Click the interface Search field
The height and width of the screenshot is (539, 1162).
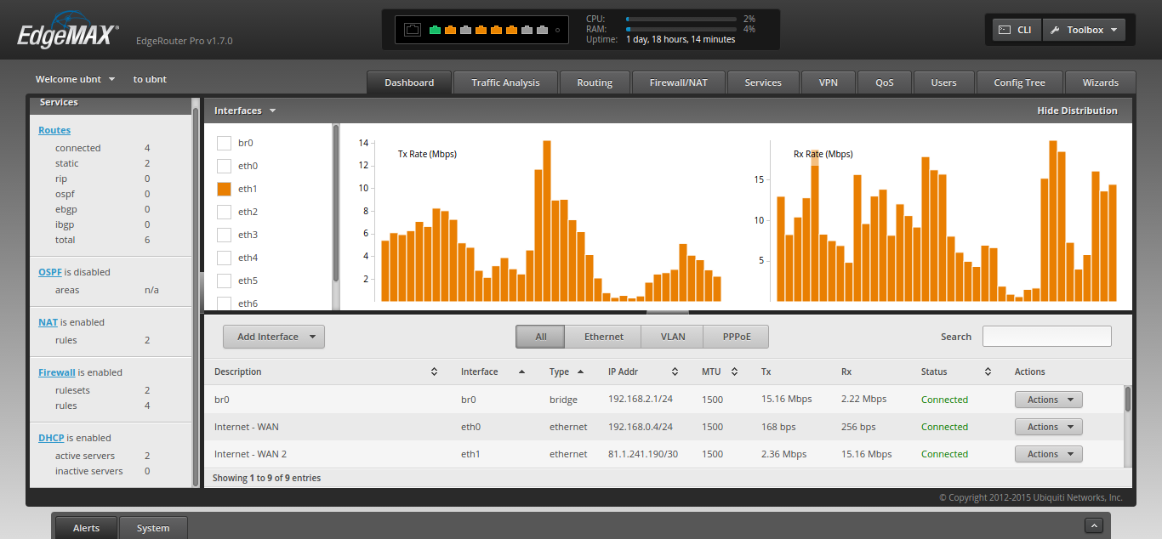(x=1046, y=337)
